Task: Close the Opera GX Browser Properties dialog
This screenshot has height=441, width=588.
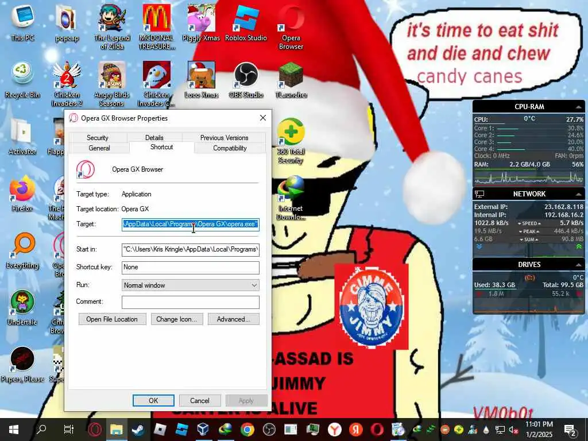Action: 263,118
